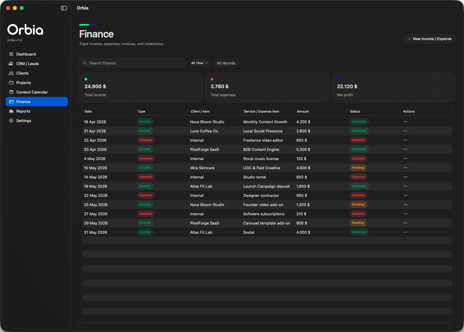Click the Settings gear icon
The width and height of the screenshot is (464, 332).
pos(11,121)
